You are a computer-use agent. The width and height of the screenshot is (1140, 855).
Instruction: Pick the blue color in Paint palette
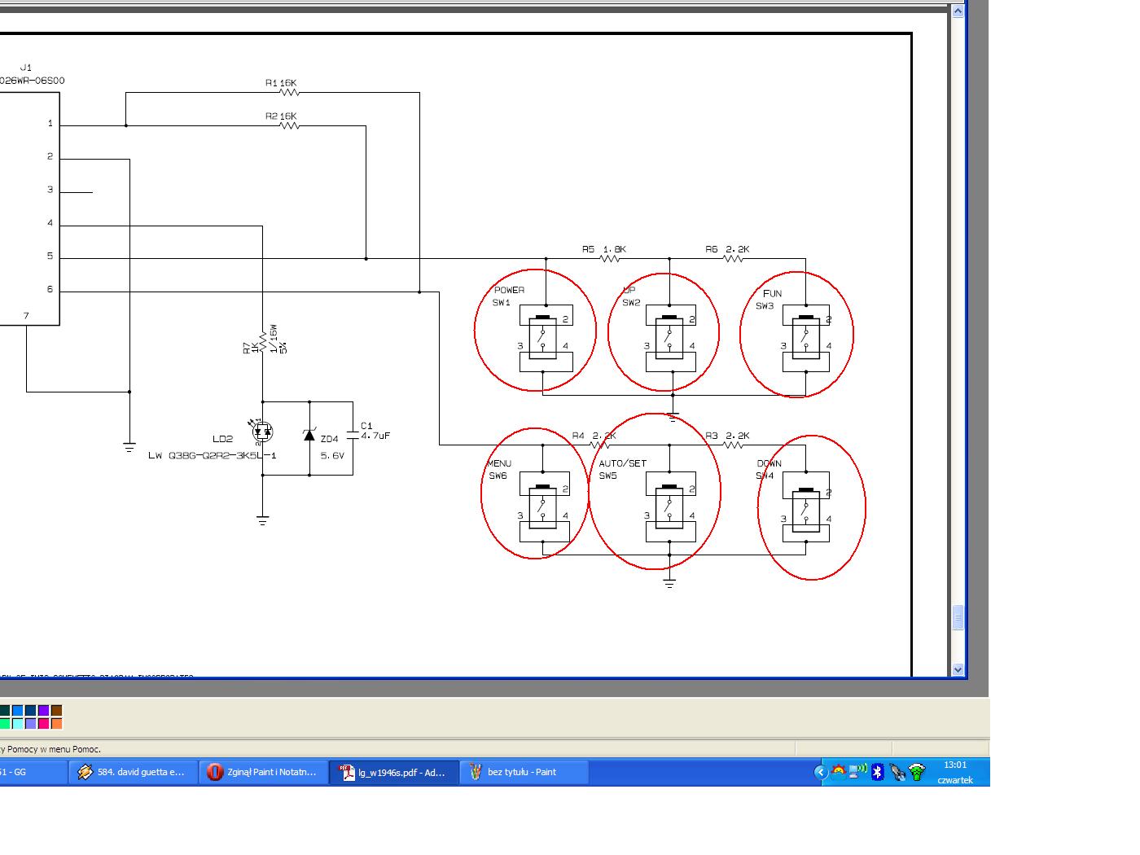(17, 711)
